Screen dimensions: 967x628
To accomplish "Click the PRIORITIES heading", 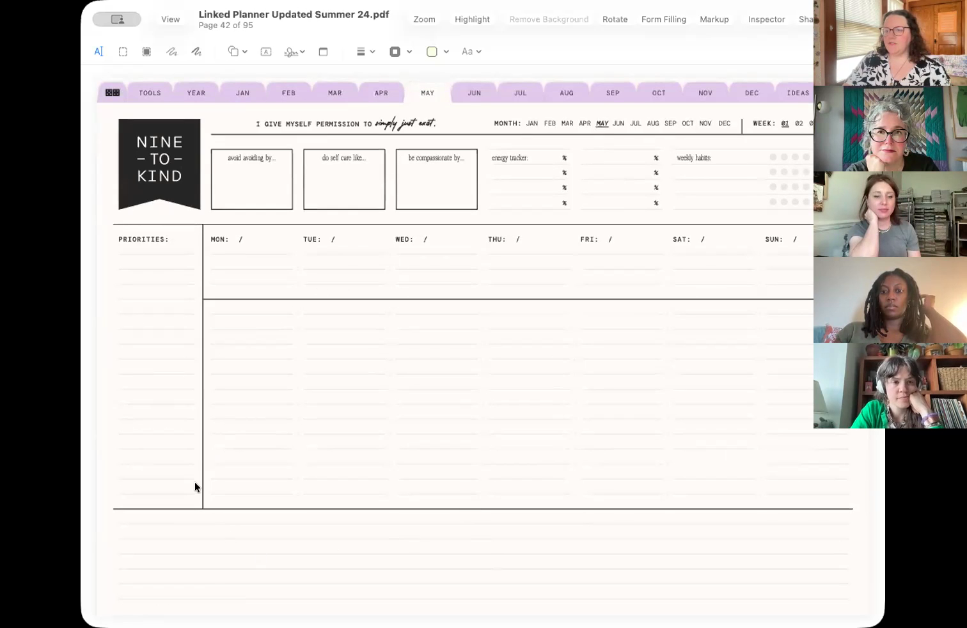I will point(144,239).
